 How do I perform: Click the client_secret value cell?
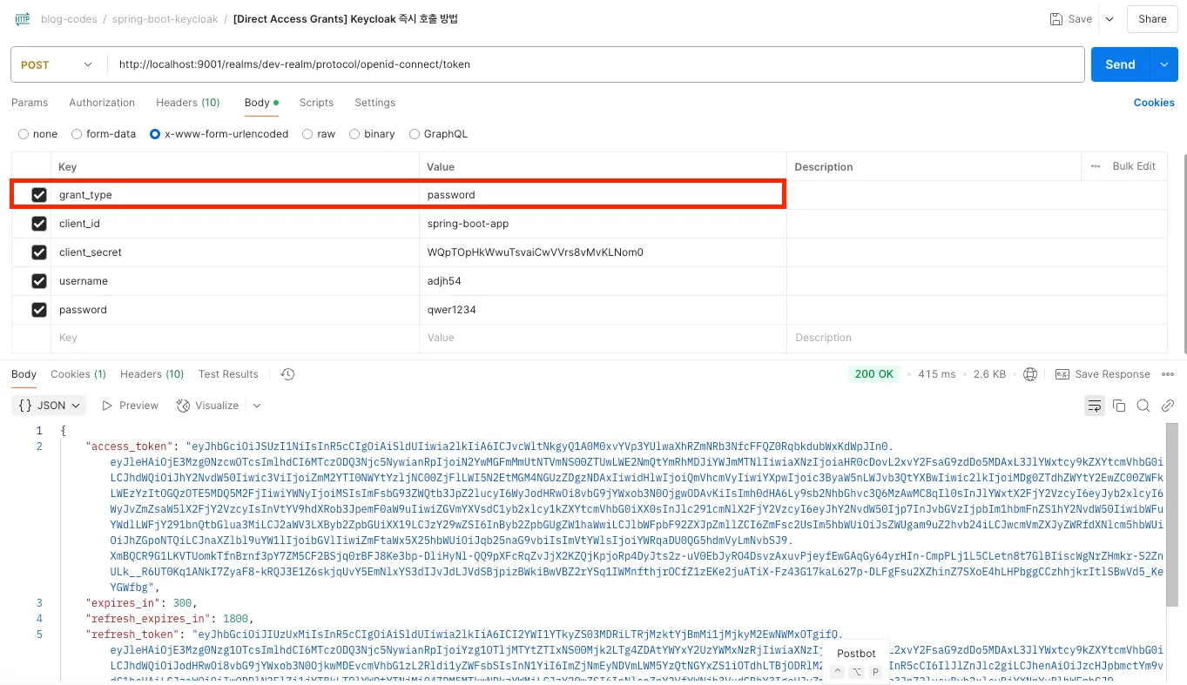[x=603, y=252]
